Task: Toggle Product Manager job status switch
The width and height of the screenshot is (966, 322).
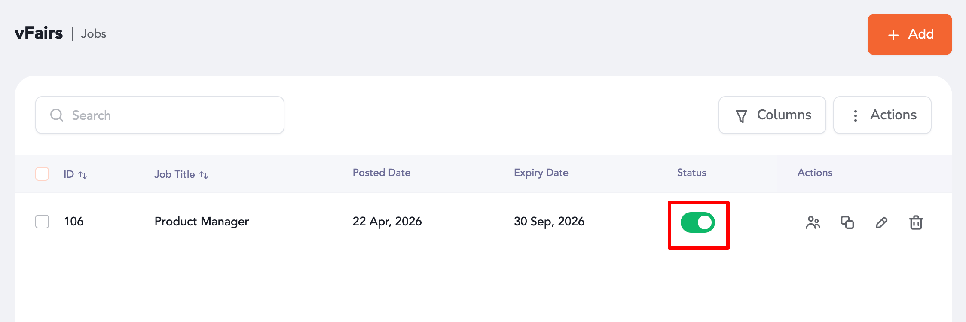Action: point(698,222)
